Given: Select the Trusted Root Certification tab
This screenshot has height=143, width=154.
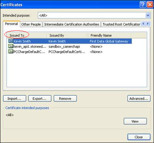Looking at the screenshot, I should tap(121, 24).
